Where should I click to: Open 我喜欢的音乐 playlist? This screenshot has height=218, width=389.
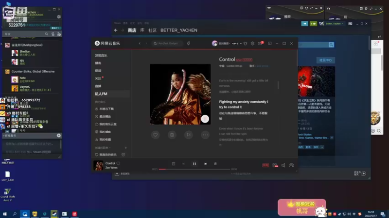pyautogui.click(x=107, y=155)
